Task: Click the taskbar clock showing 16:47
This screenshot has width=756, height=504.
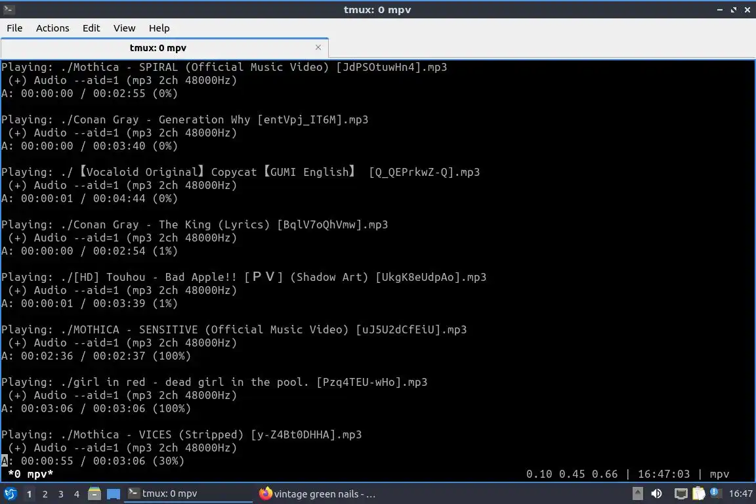Action: point(740,493)
